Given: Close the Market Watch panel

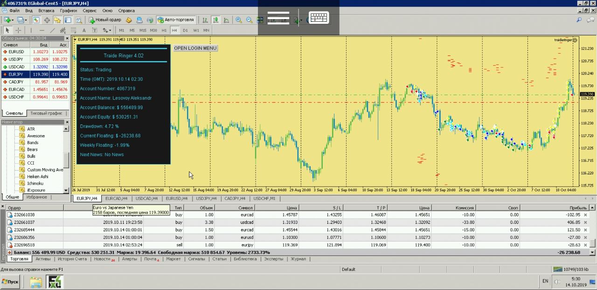Looking at the screenshot, I should [x=66, y=38].
